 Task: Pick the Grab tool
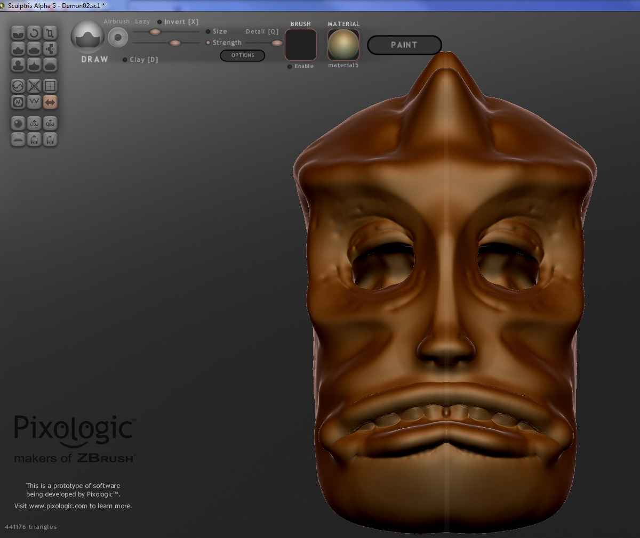50,49
